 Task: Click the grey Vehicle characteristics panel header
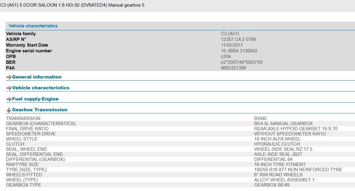[180, 26]
